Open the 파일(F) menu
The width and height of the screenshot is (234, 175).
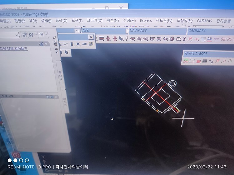pyautogui.click(x=5, y=21)
